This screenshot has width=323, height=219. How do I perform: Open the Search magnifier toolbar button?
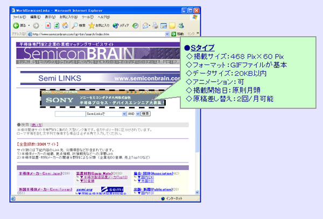click(x=79, y=25)
